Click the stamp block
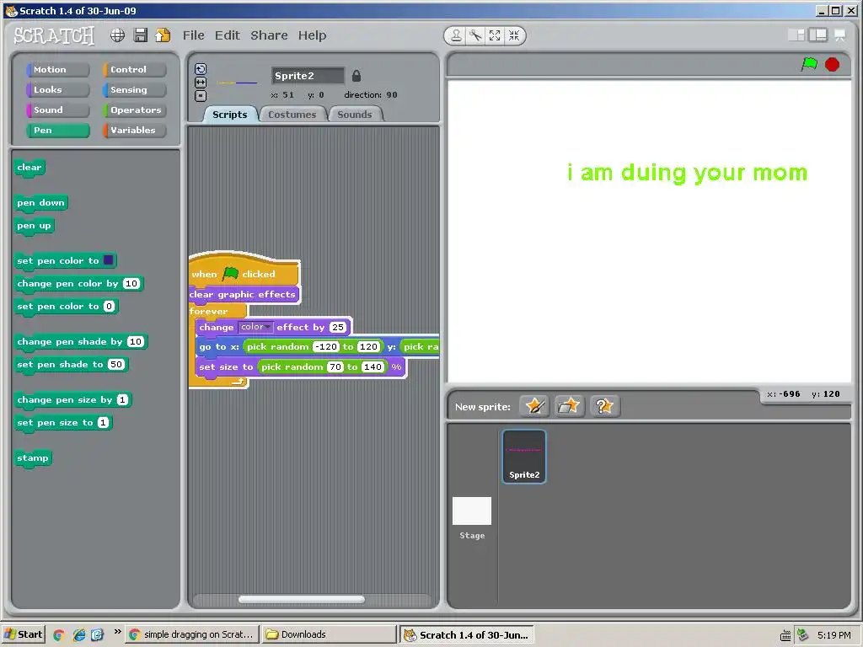Screen dimensions: 863x647 tap(33, 457)
